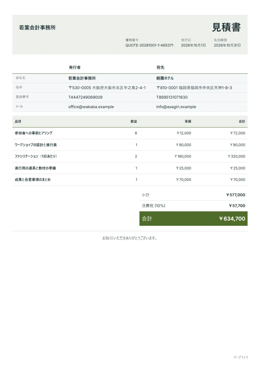Screen dimensions: 260x368
Task: Select item 進行用の道具と教材の準備
Action: point(35,168)
